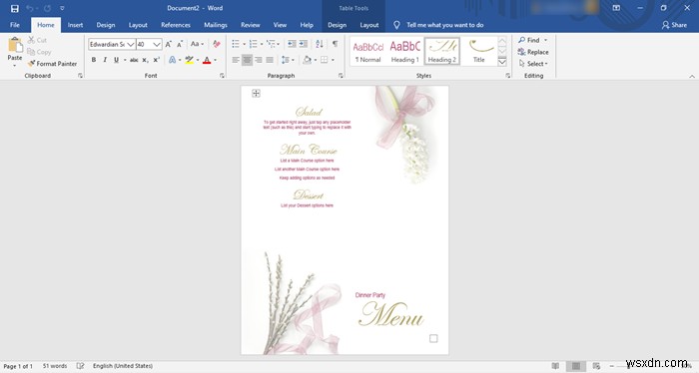The image size is (699, 373).
Task: Open the Font dialog box launcher
Action: click(222, 76)
